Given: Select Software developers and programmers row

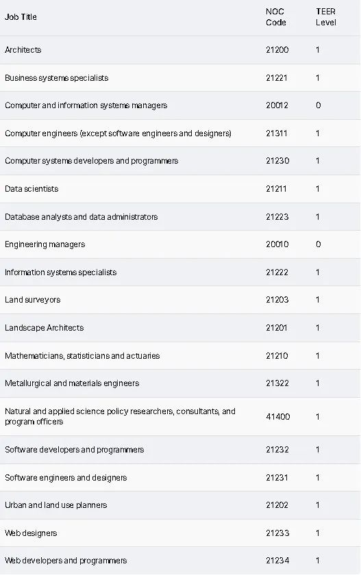Looking at the screenshot, I should click(x=180, y=450).
